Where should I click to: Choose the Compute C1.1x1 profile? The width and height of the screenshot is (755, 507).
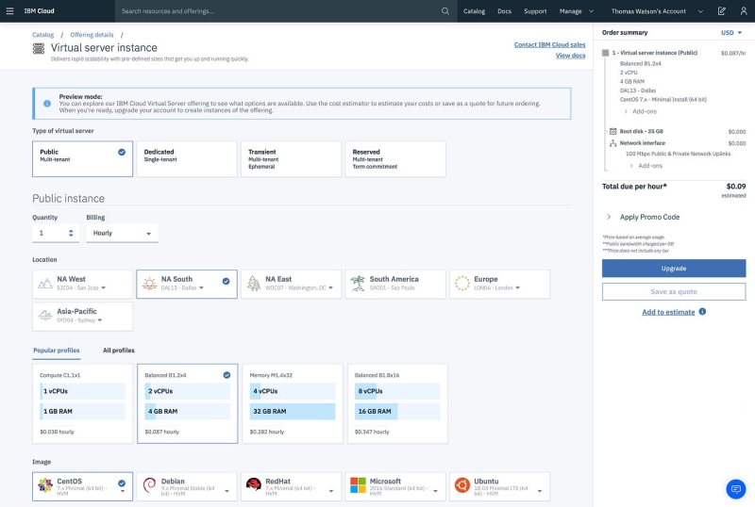82,403
